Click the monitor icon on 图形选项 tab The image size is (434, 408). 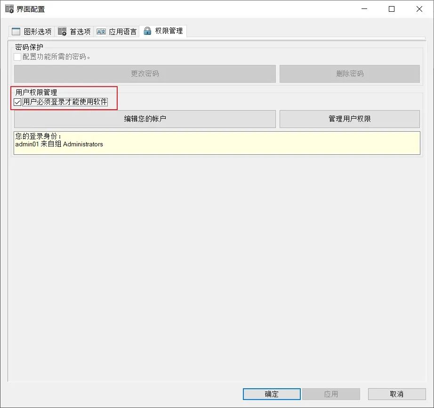click(15, 31)
